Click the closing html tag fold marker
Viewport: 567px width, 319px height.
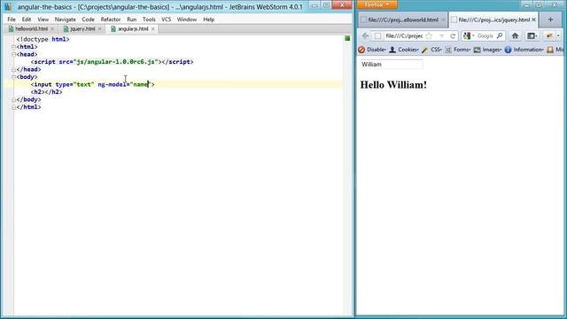pyautogui.click(x=14, y=107)
